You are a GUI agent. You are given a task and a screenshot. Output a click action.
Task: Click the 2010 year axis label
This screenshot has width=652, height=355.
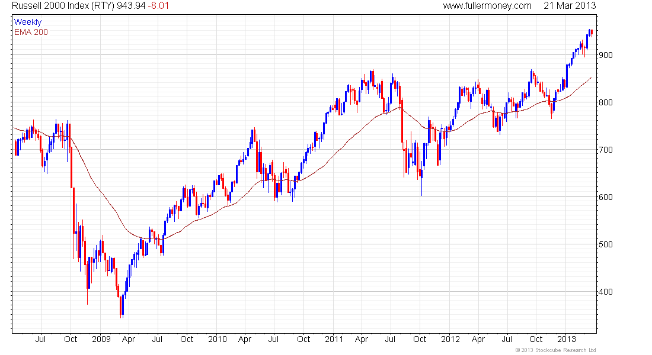(218, 339)
